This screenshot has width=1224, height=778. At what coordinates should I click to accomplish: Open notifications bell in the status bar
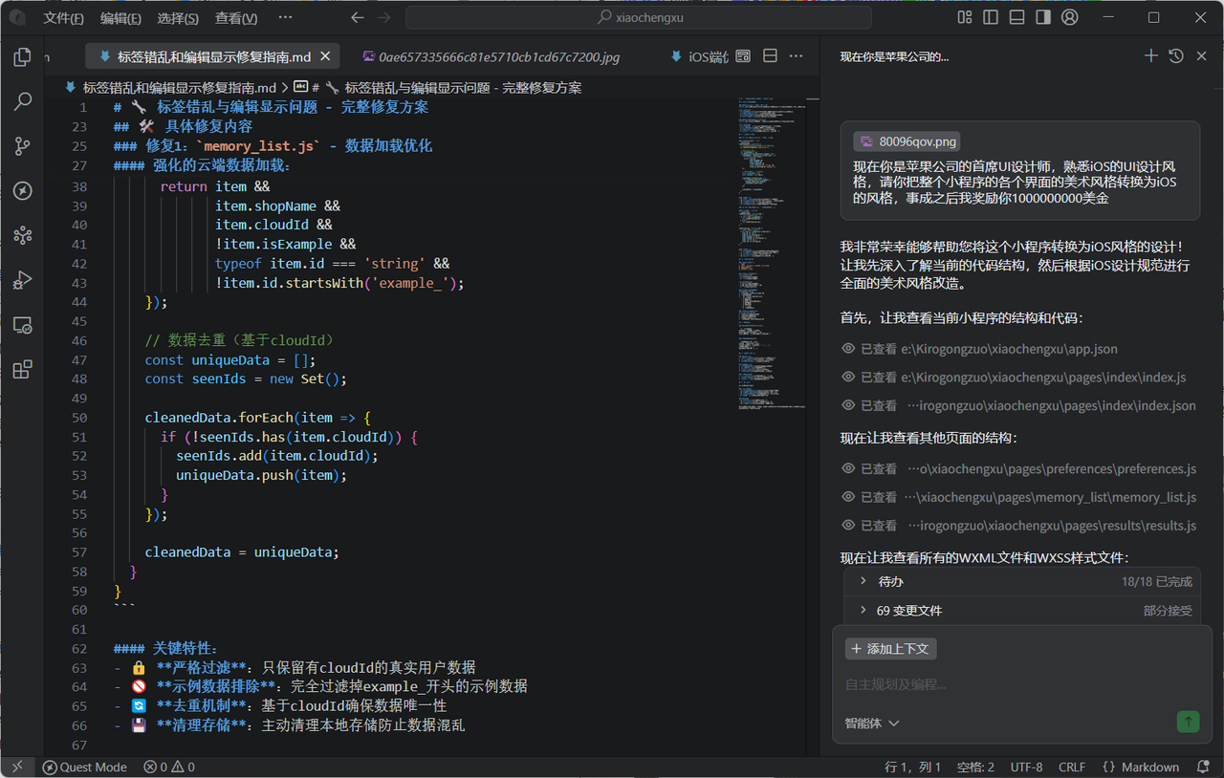(x=1202, y=767)
